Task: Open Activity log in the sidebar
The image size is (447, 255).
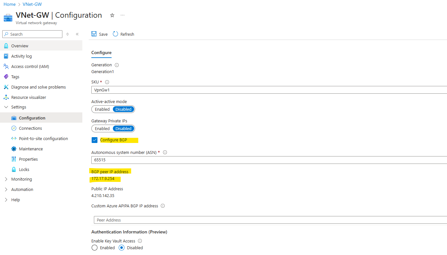Action: pyautogui.click(x=41, y=56)
